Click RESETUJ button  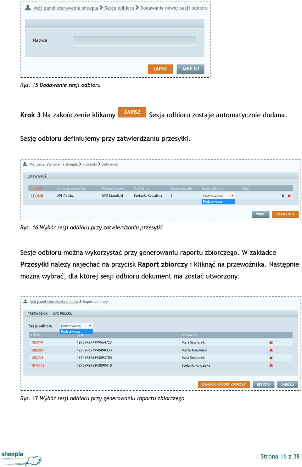pyautogui.click(x=264, y=385)
